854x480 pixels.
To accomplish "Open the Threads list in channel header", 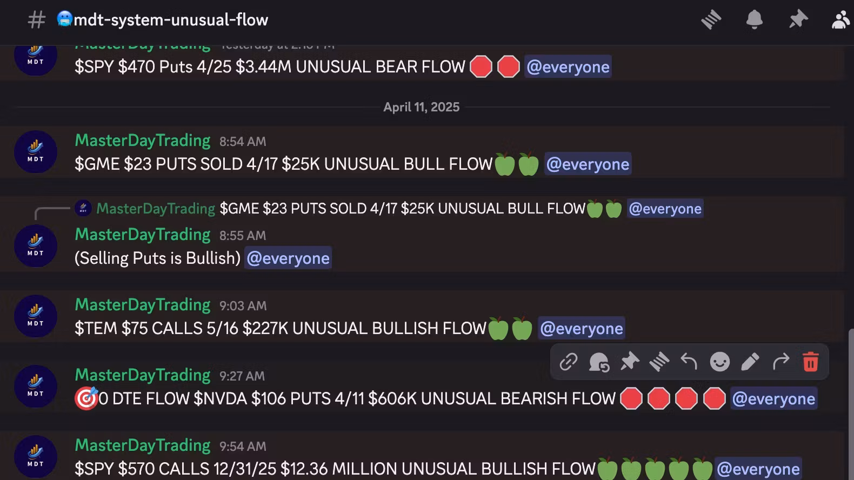I will pos(711,20).
